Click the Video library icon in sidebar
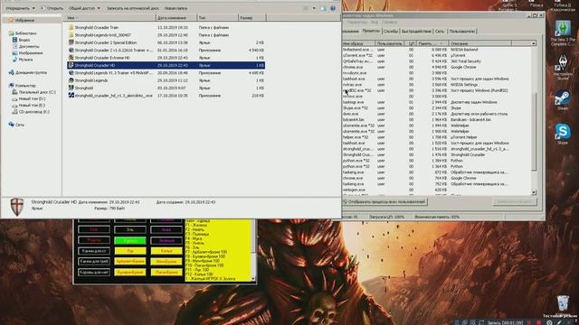The width and height of the screenshot is (579, 325). [x=14, y=40]
